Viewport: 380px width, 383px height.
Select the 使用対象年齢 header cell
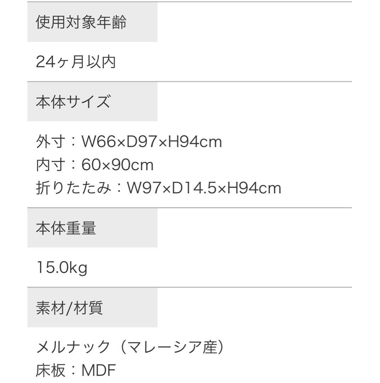92,22
